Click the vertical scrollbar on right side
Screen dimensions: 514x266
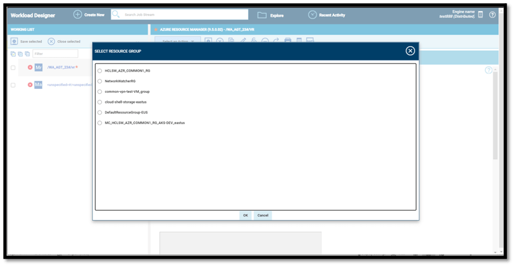click(495, 115)
